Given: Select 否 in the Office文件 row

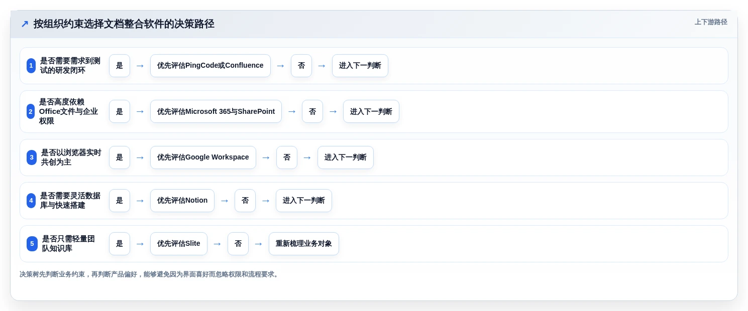Looking at the screenshot, I should tap(312, 111).
